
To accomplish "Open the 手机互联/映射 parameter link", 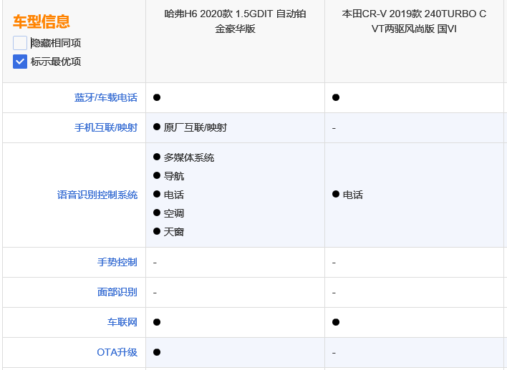I will click(106, 127).
